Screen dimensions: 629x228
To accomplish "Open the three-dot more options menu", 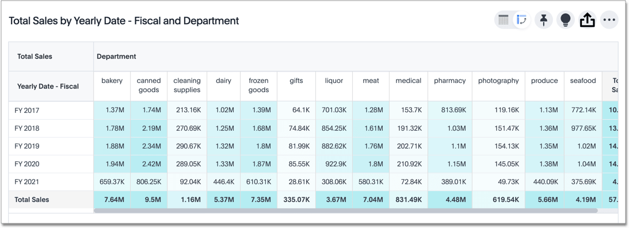I will pyautogui.click(x=609, y=20).
